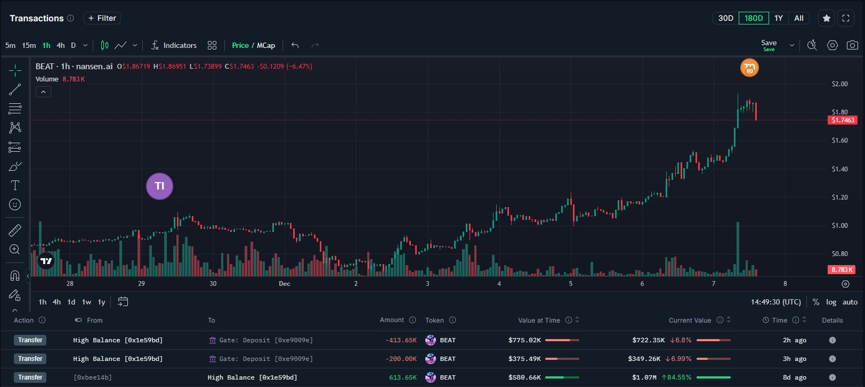Expand chart to fullscreen
Screen dimensions: 865x387
tap(846, 18)
